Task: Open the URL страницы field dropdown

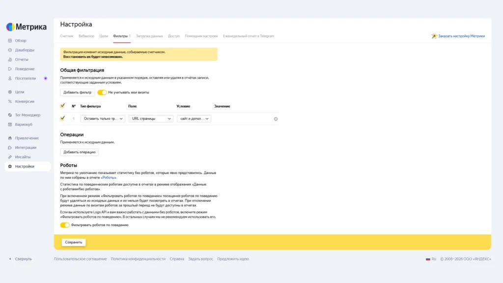Action: (x=151, y=119)
